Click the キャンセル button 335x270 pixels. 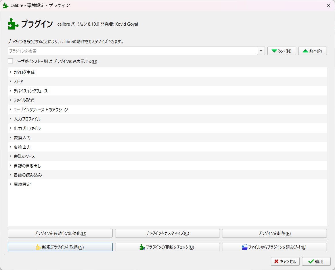[x=285, y=261]
